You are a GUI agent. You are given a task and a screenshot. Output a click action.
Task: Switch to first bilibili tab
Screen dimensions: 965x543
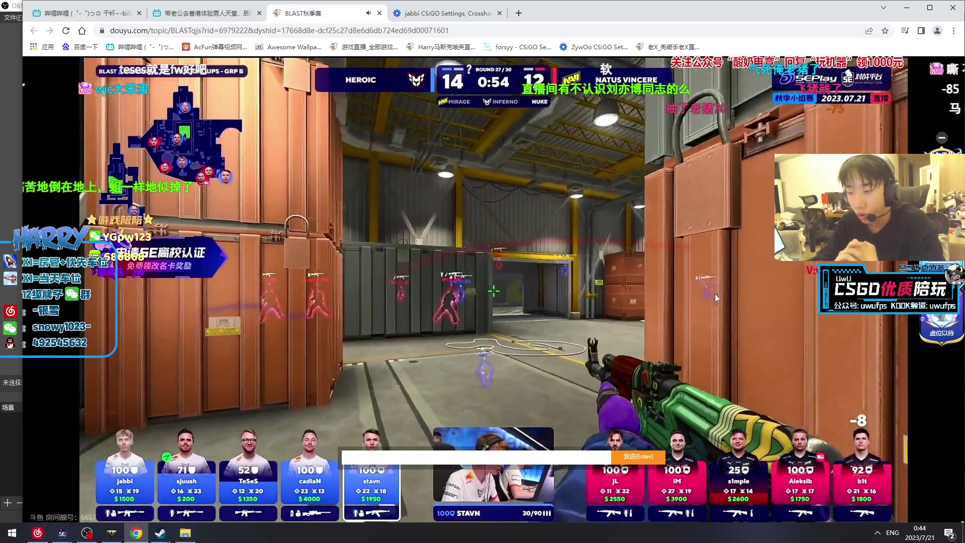[85, 13]
